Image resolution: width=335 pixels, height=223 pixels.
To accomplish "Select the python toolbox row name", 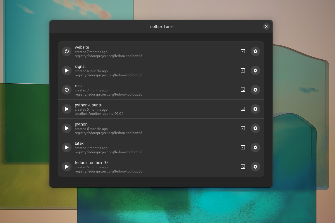I will click(81, 124).
